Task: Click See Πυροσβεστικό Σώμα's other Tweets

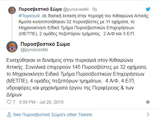Action: (53, 115)
